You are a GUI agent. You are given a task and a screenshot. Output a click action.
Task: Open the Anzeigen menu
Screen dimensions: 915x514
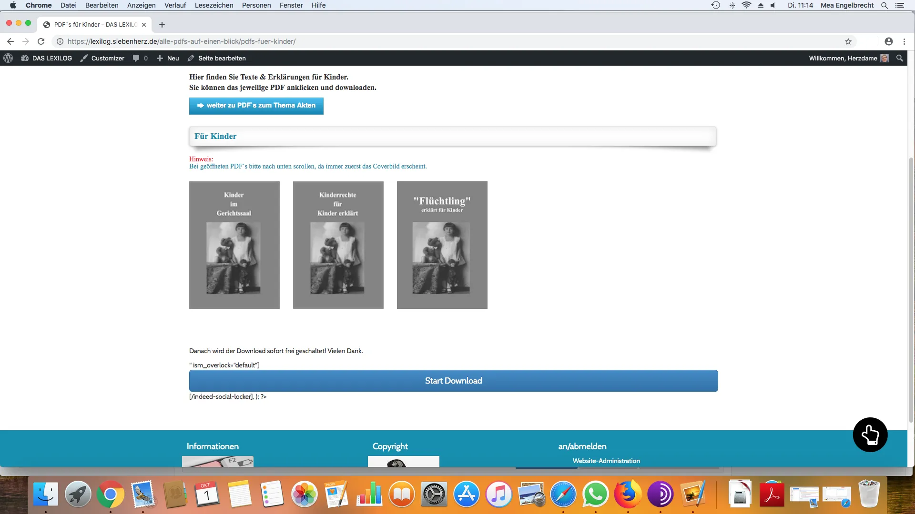[142, 5]
